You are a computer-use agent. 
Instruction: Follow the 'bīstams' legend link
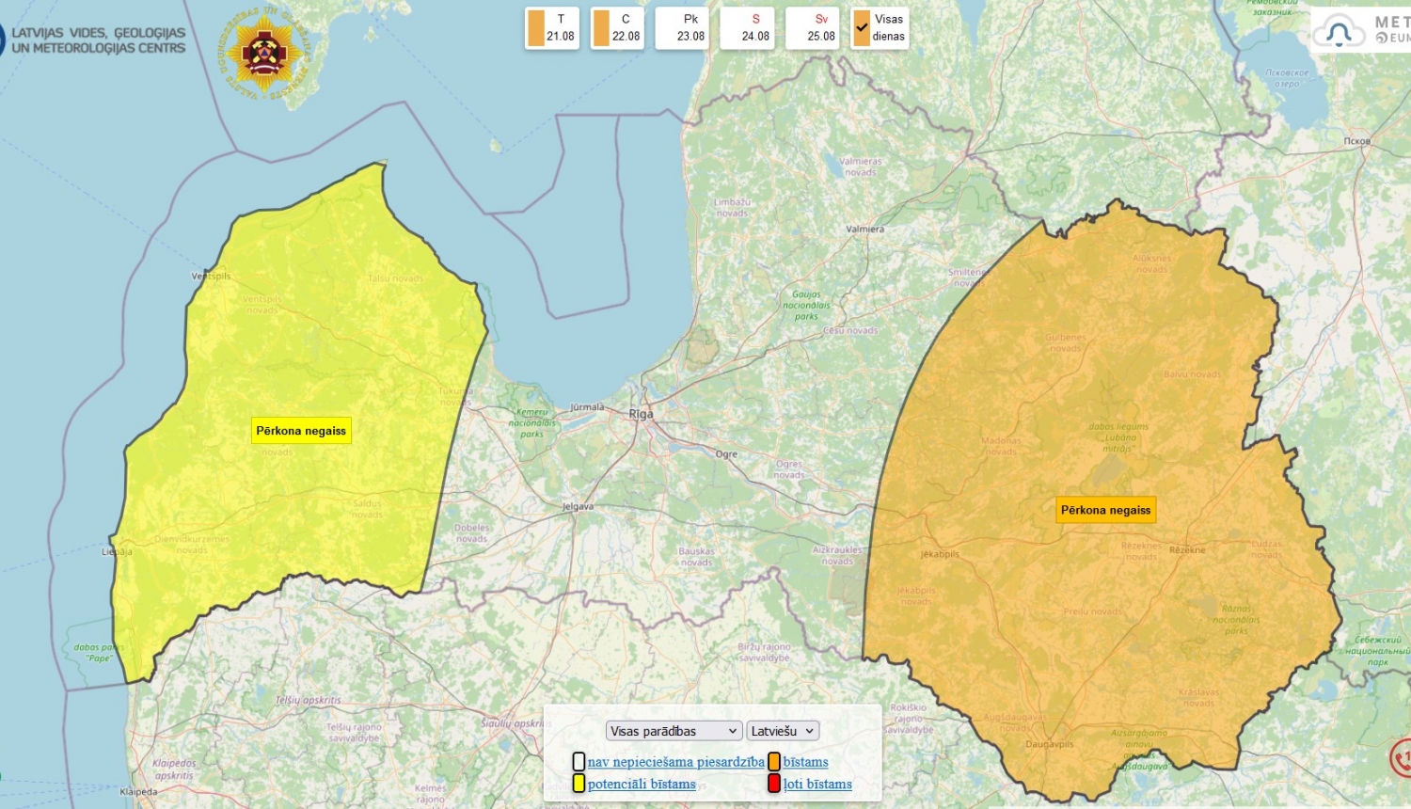click(x=805, y=762)
